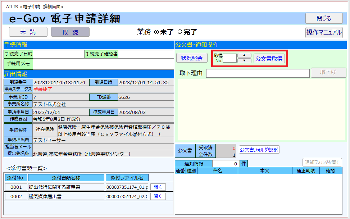
Task: Open attachment 0001 with 開く
Action: pyautogui.click(x=158, y=187)
